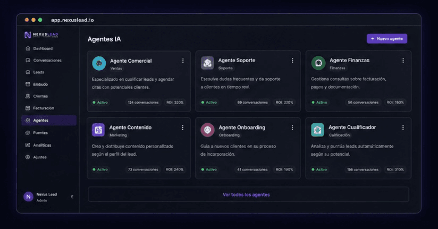Click the 124 conversaciones badge
Screen dimensions: 438x229
click(143, 102)
